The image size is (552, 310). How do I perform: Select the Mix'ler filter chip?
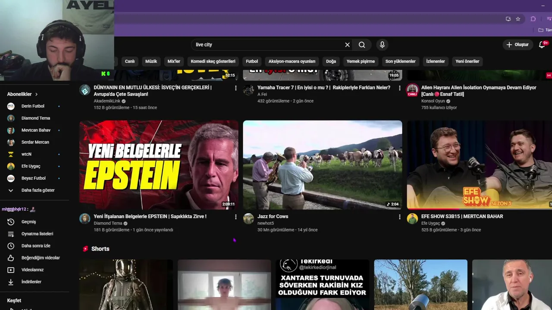pos(174,61)
